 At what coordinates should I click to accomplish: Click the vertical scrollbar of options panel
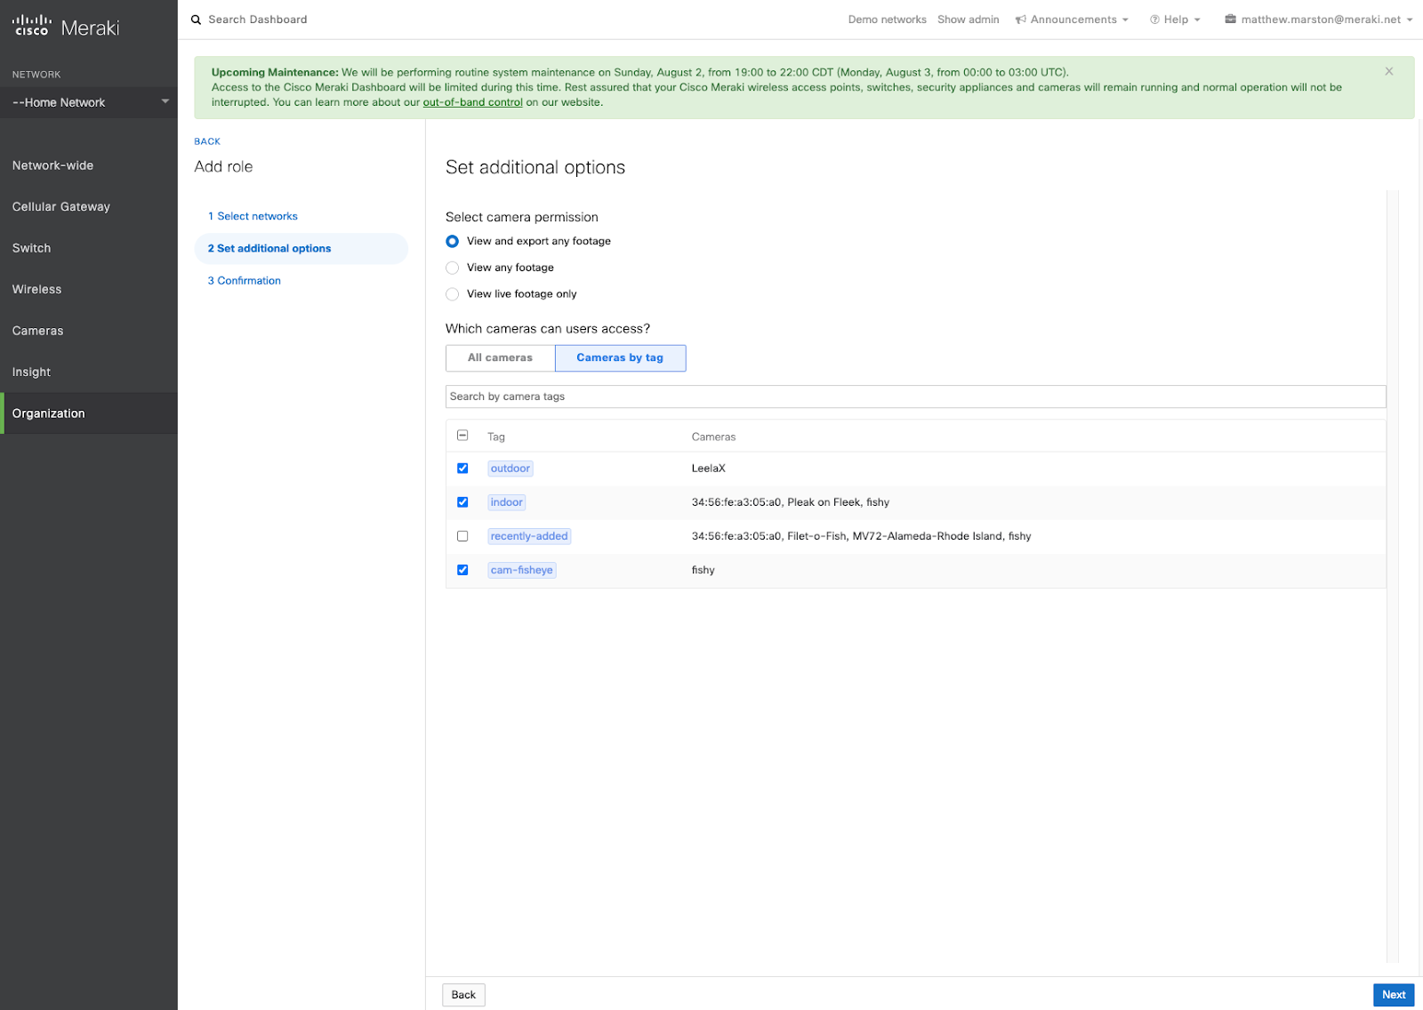pyautogui.click(x=1393, y=576)
